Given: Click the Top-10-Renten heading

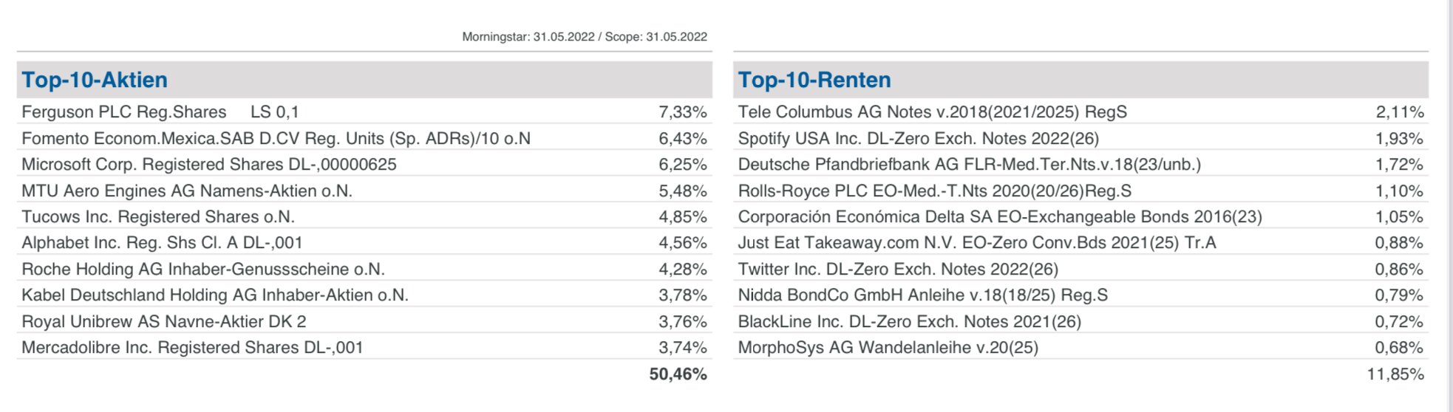Looking at the screenshot, I should tap(814, 80).
